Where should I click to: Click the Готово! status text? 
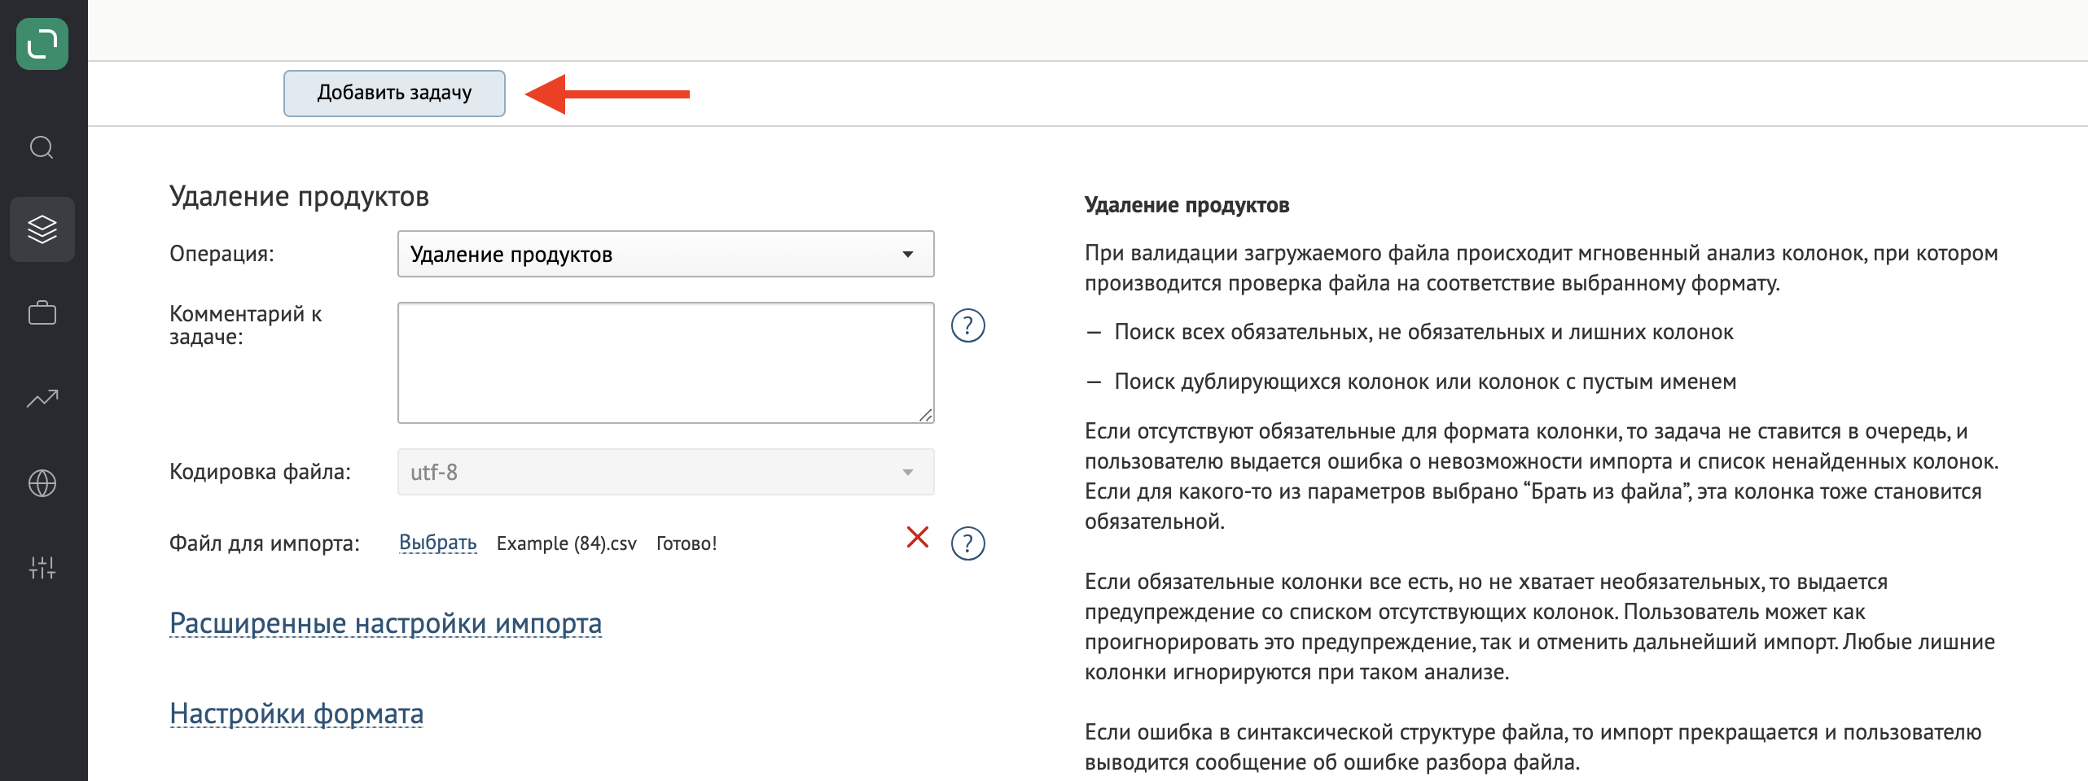point(686,543)
